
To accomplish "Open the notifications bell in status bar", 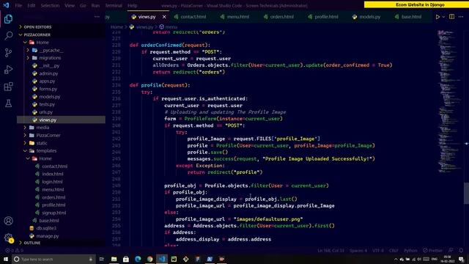I will pyautogui.click(x=461, y=250).
